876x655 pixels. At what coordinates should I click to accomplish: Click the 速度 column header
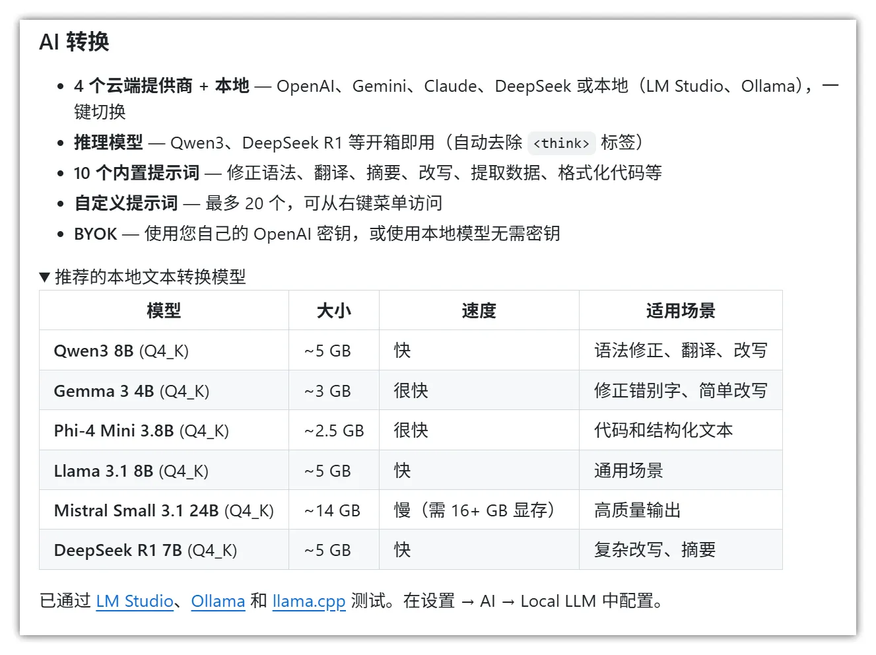[479, 311]
